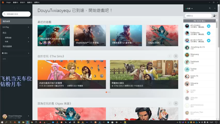Go forward with the sidebar forward arrow

tap(17, 8)
